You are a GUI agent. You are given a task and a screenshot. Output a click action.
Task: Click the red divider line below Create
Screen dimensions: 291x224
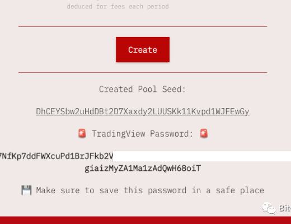click(143, 72)
